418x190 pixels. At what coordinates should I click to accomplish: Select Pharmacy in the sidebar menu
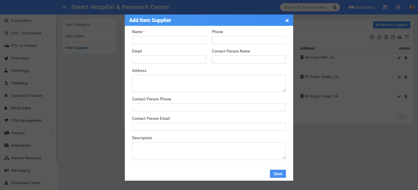point(20,58)
